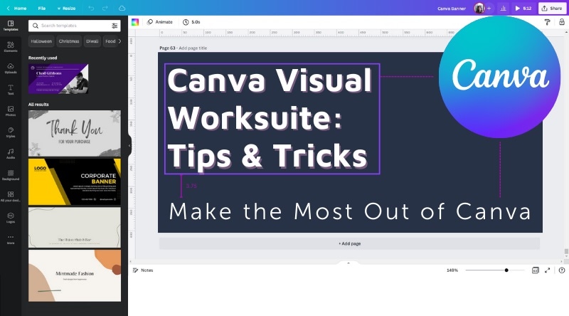Open the Resize dropdown
The image size is (569, 316).
[x=66, y=8]
